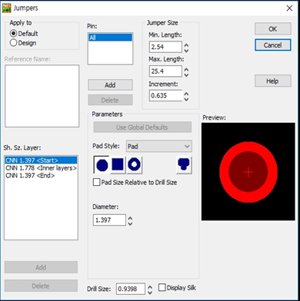
Task: Click the red pad Preview image
Action: [x=248, y=172]
